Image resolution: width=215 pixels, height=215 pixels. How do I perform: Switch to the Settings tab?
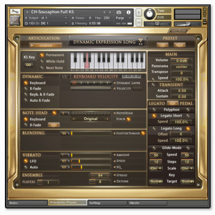point(107,203)
